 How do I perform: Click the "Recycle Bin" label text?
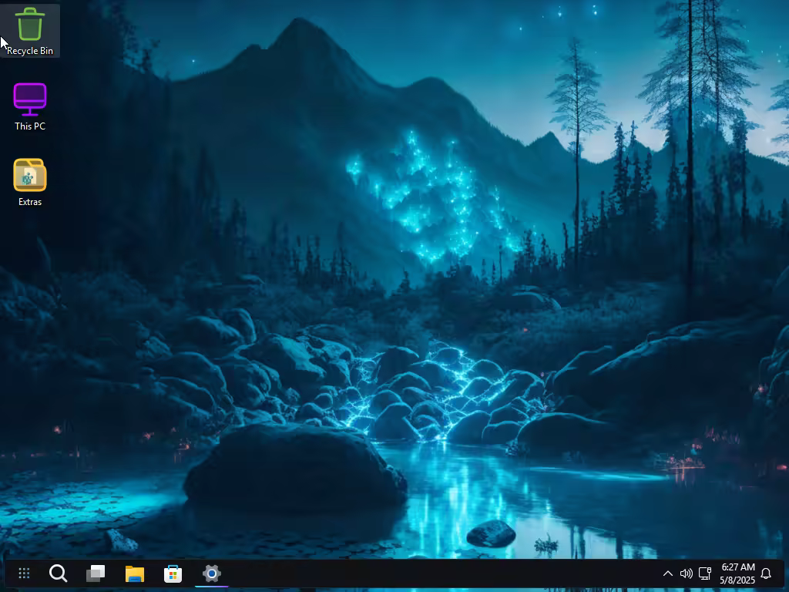(x=30, y=51)
